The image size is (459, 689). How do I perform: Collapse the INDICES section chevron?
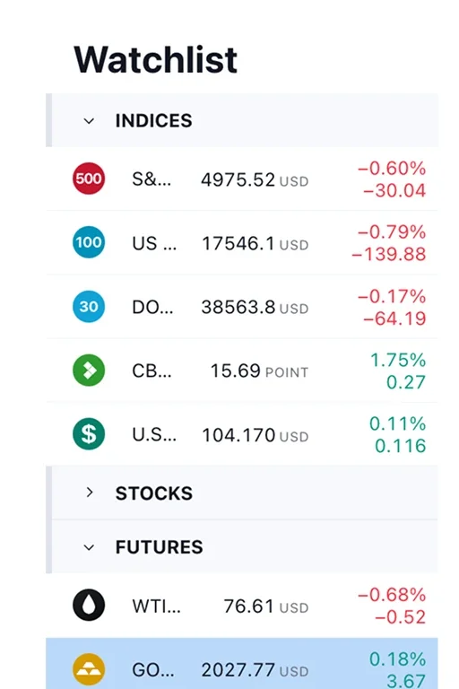coord(89,121)
